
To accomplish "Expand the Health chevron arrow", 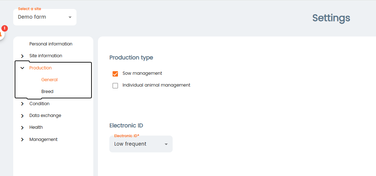I will click(x=23, y=128).
